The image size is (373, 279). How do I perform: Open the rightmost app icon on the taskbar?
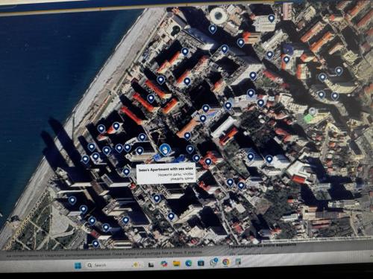238,262
